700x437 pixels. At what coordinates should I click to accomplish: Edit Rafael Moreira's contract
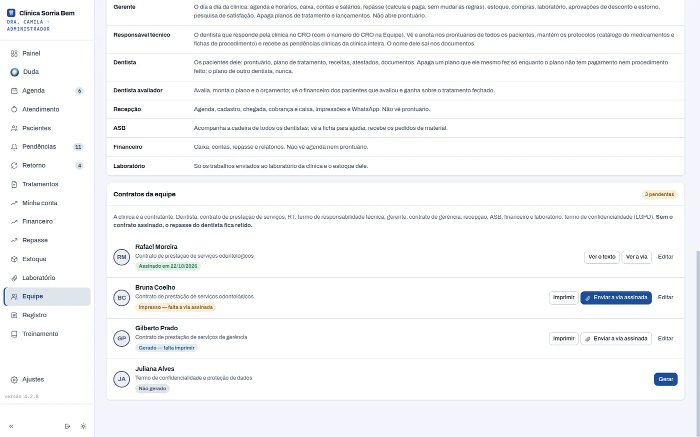[665, 257]
